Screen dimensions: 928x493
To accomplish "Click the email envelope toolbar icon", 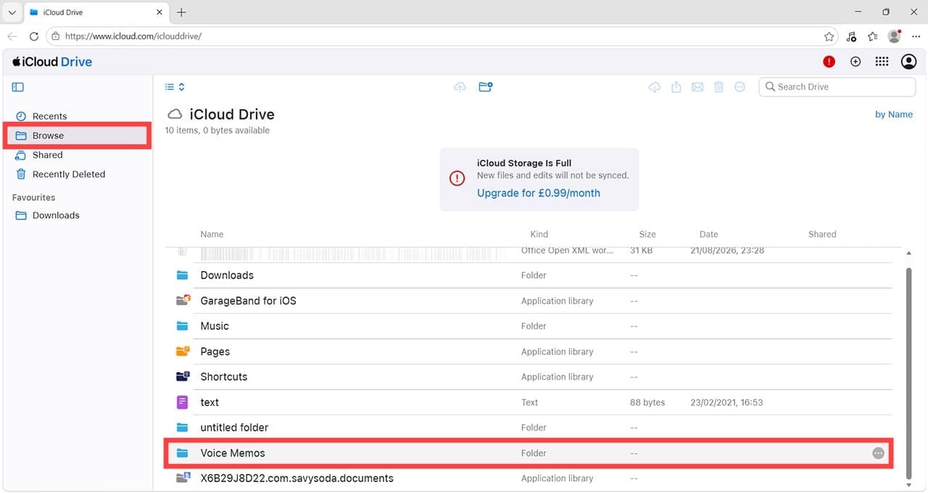I will click(x=697, y=87).
